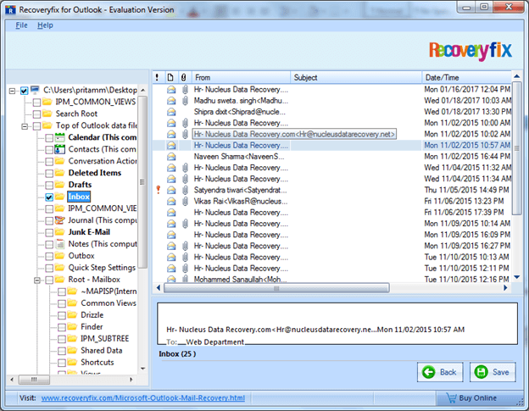Click folder tree scroll up arrow
This screenshot has height=411, width=529.
click(142, 91)
